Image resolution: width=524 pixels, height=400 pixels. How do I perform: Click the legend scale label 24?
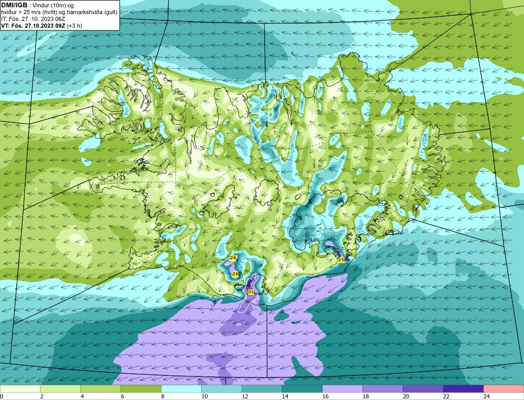(486, 396)
